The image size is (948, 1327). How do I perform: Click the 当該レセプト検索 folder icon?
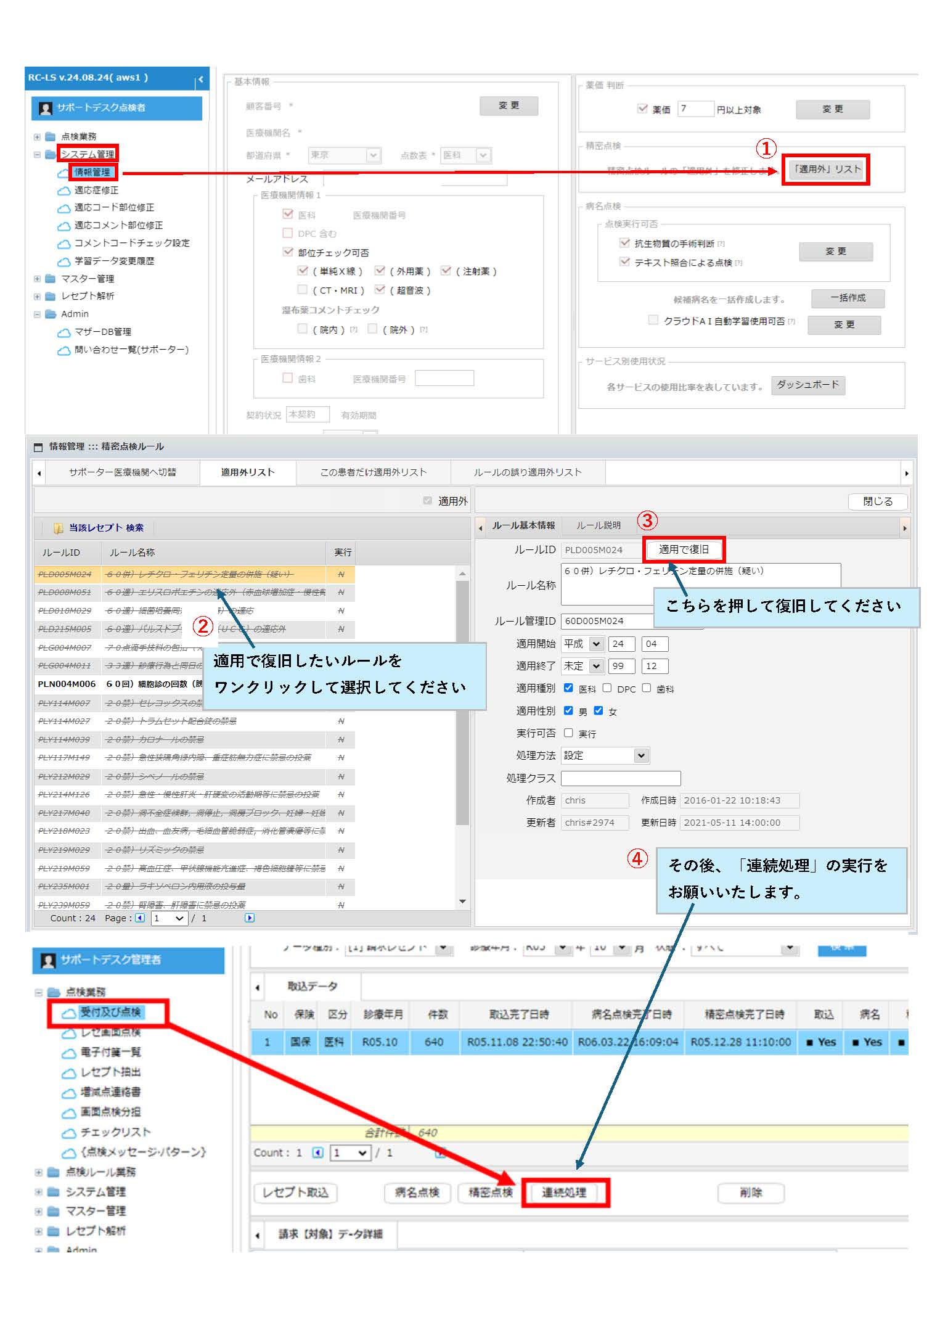[x=59, y=528]
